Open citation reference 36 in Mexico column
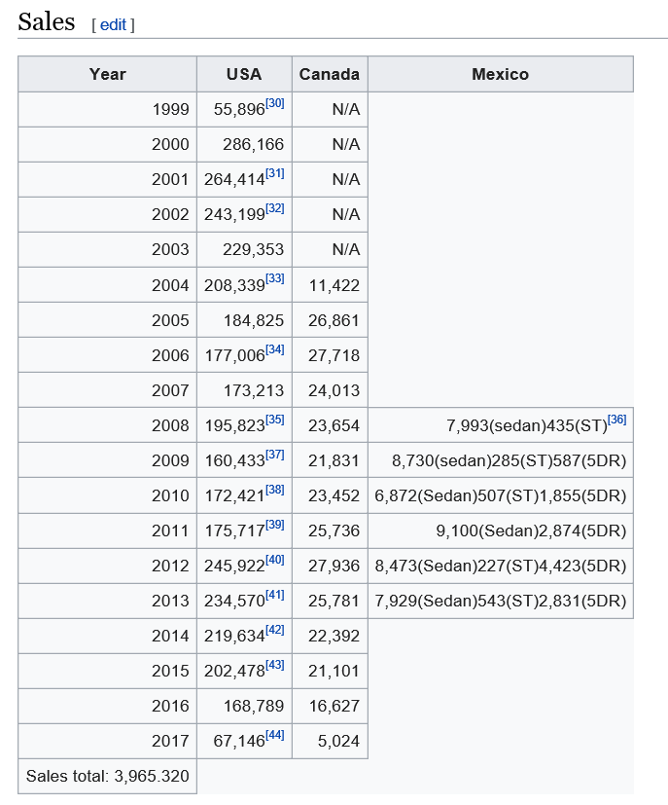The image size is (668, 805). coord(616,420)
